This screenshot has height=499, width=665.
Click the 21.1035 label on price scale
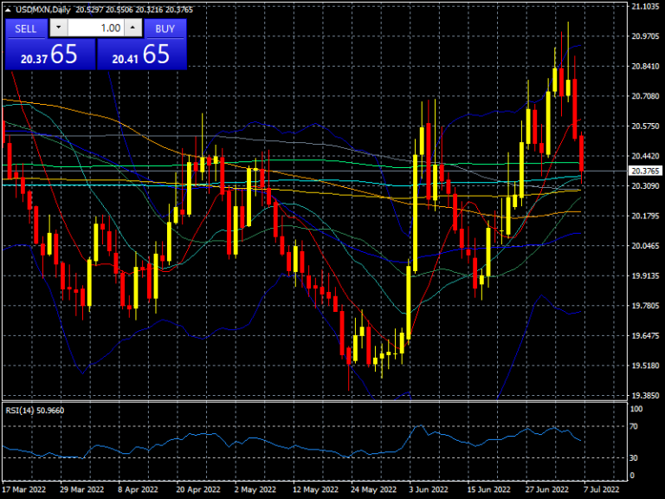(645, 6)
